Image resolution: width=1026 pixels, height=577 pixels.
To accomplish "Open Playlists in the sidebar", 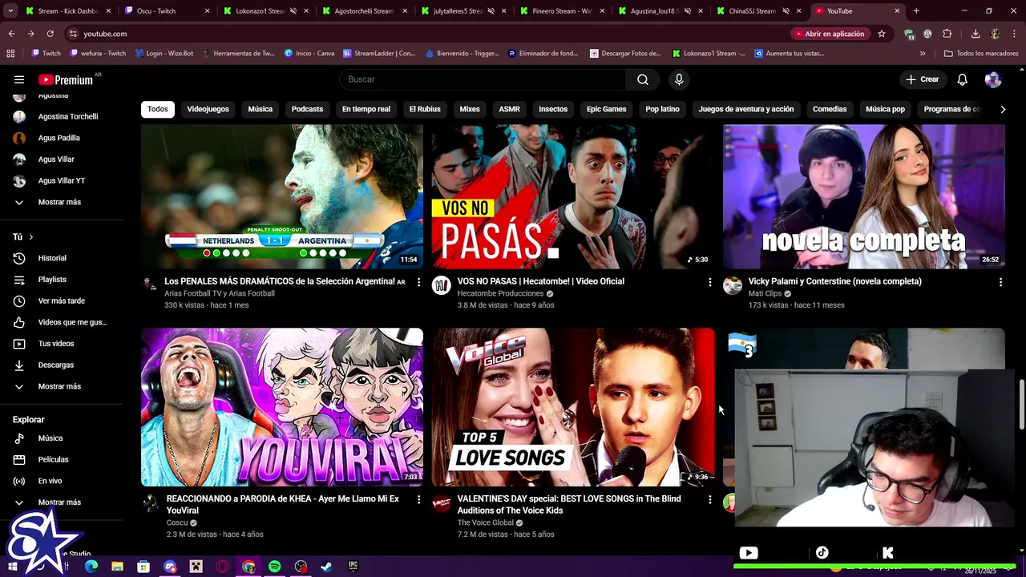I will click(61, 280).
